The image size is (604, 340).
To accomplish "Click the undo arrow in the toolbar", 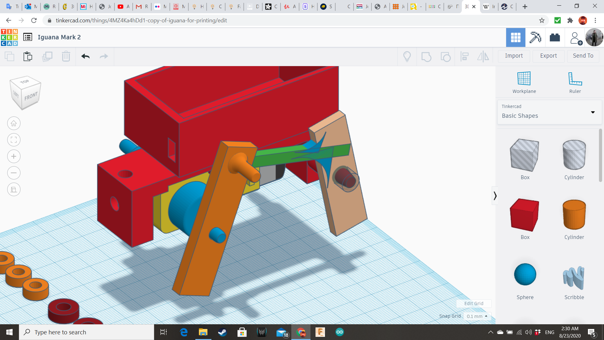I will 85,56.
